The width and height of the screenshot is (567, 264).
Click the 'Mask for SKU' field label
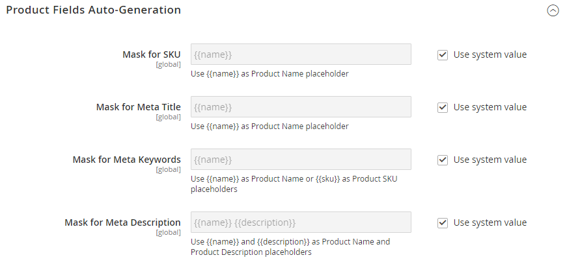151,54
